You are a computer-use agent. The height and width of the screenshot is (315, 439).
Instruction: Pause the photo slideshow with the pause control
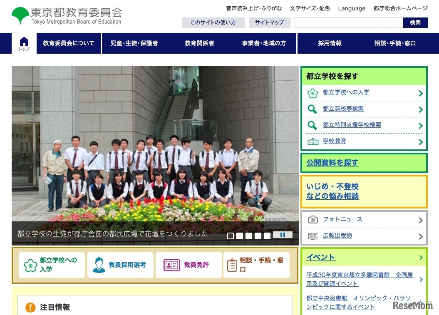283,235
